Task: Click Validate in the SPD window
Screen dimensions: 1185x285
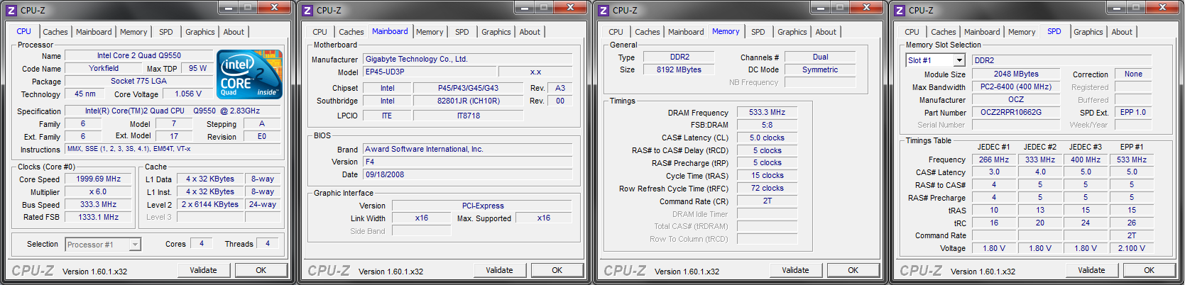Action: (x=1091, y=270)
